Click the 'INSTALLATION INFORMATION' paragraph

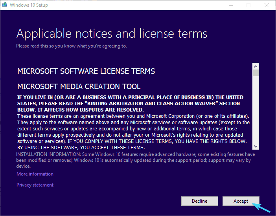coord(136,160)
